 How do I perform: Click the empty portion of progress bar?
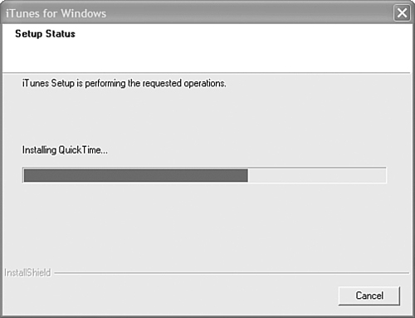point(317,175)
